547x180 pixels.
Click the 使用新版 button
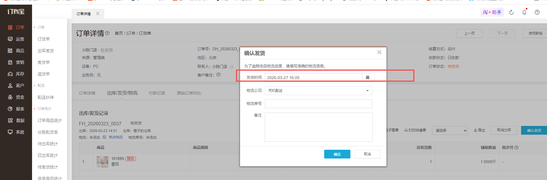[535, 33]
